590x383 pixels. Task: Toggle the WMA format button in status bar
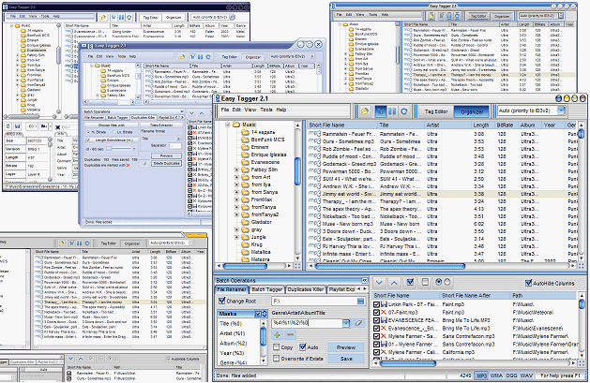click(496, 376)
